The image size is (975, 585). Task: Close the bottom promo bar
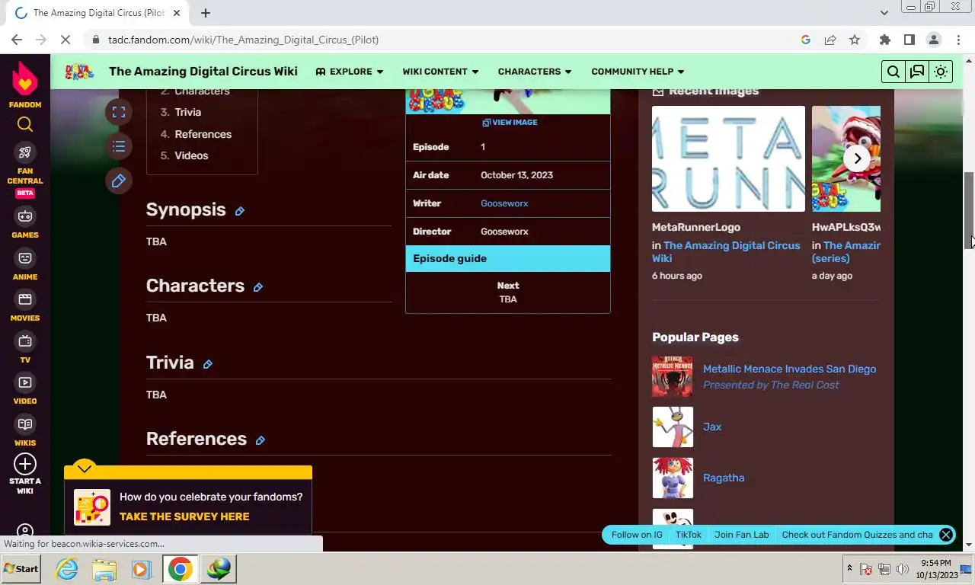[x=946, y=535]
